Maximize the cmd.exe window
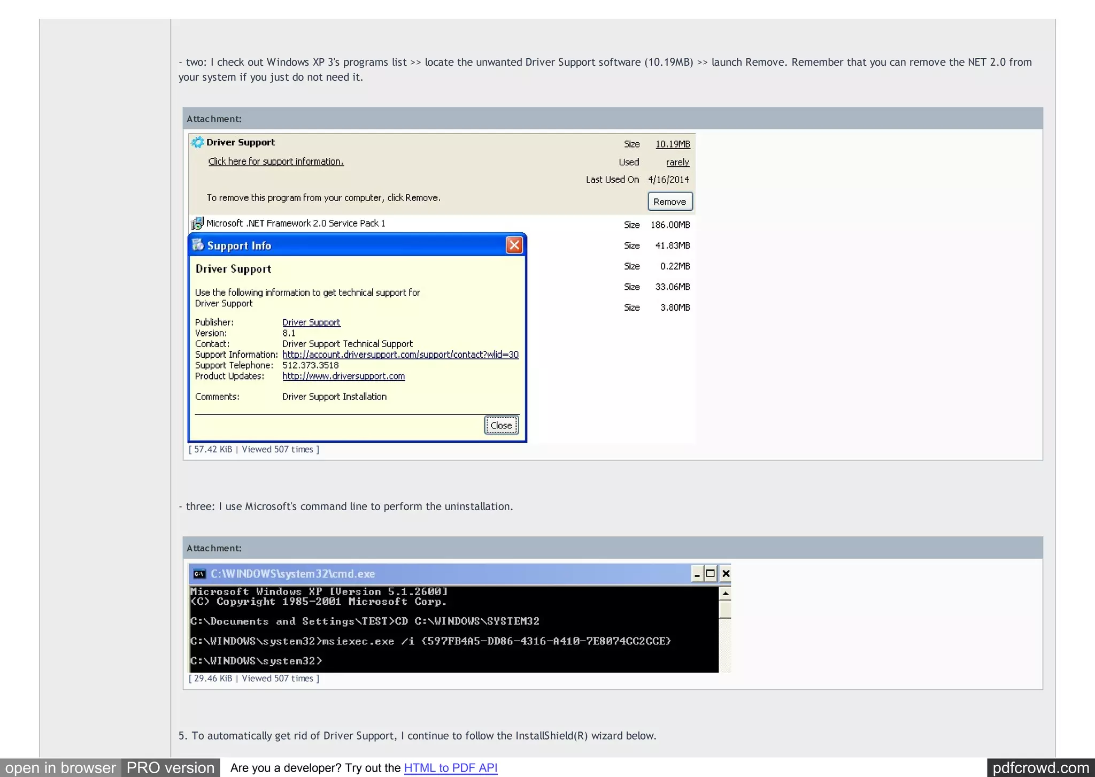 (711, 574)
